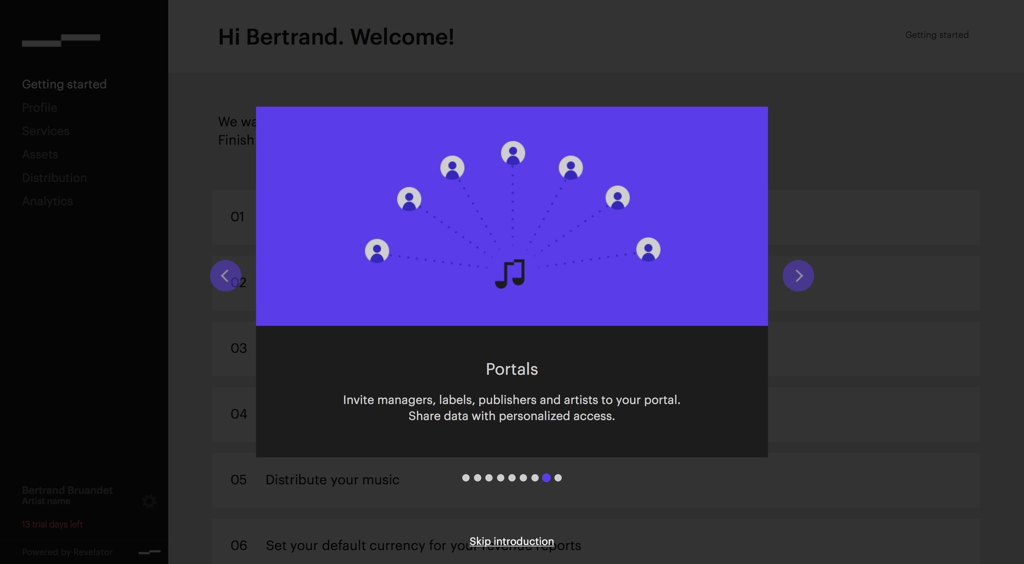Click the small Revelator logo in footer
The height and width of the screenshot is (564, 1024).
pos(149,552)
